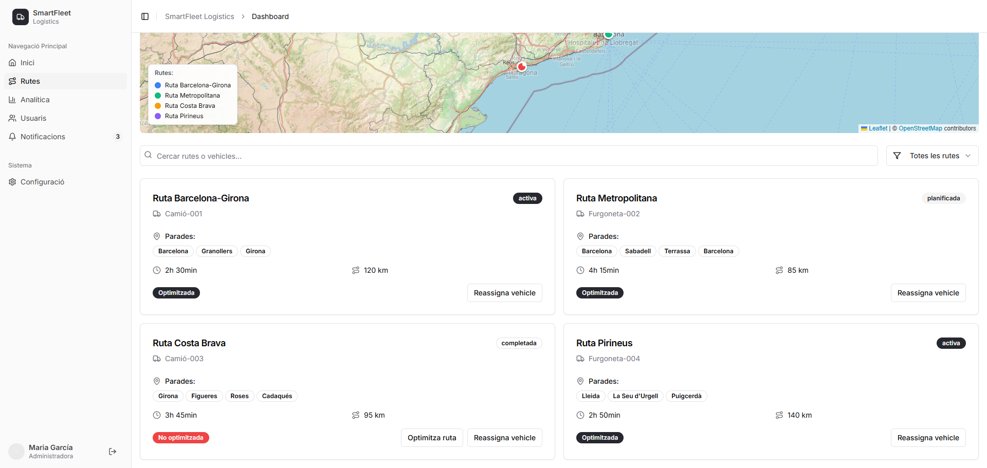
Task: Focus the Cercar rutes o vehicles search field
Action: click(x=508, y=156)
